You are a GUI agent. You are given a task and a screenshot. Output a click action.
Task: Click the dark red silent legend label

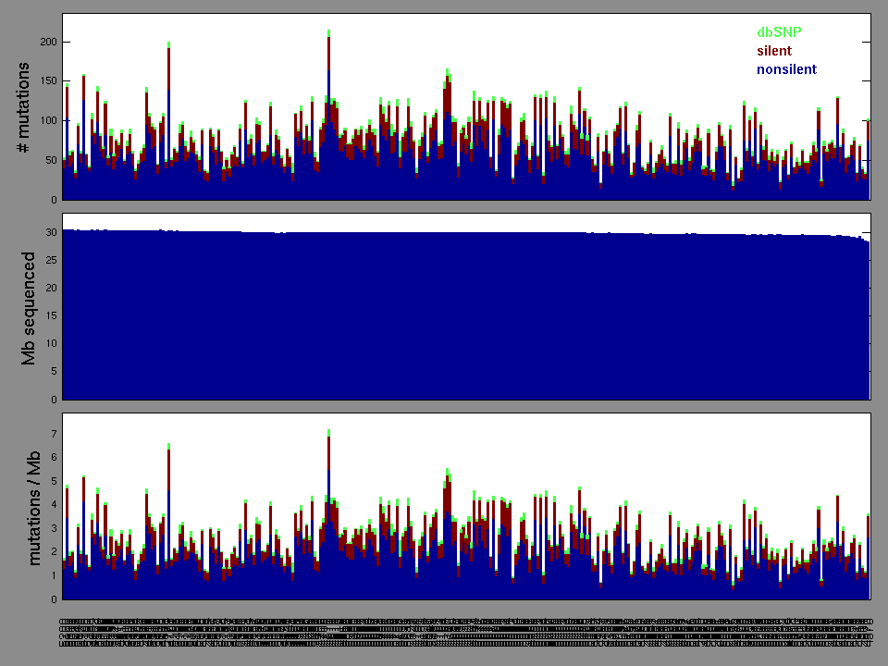pos(774,51)
